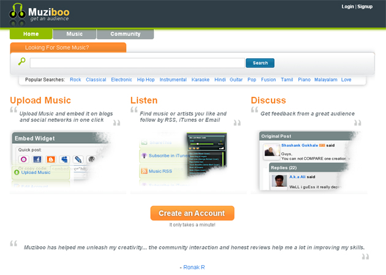Open the Login link
This screenshot has width=386, height=275.
coord(348,6)
